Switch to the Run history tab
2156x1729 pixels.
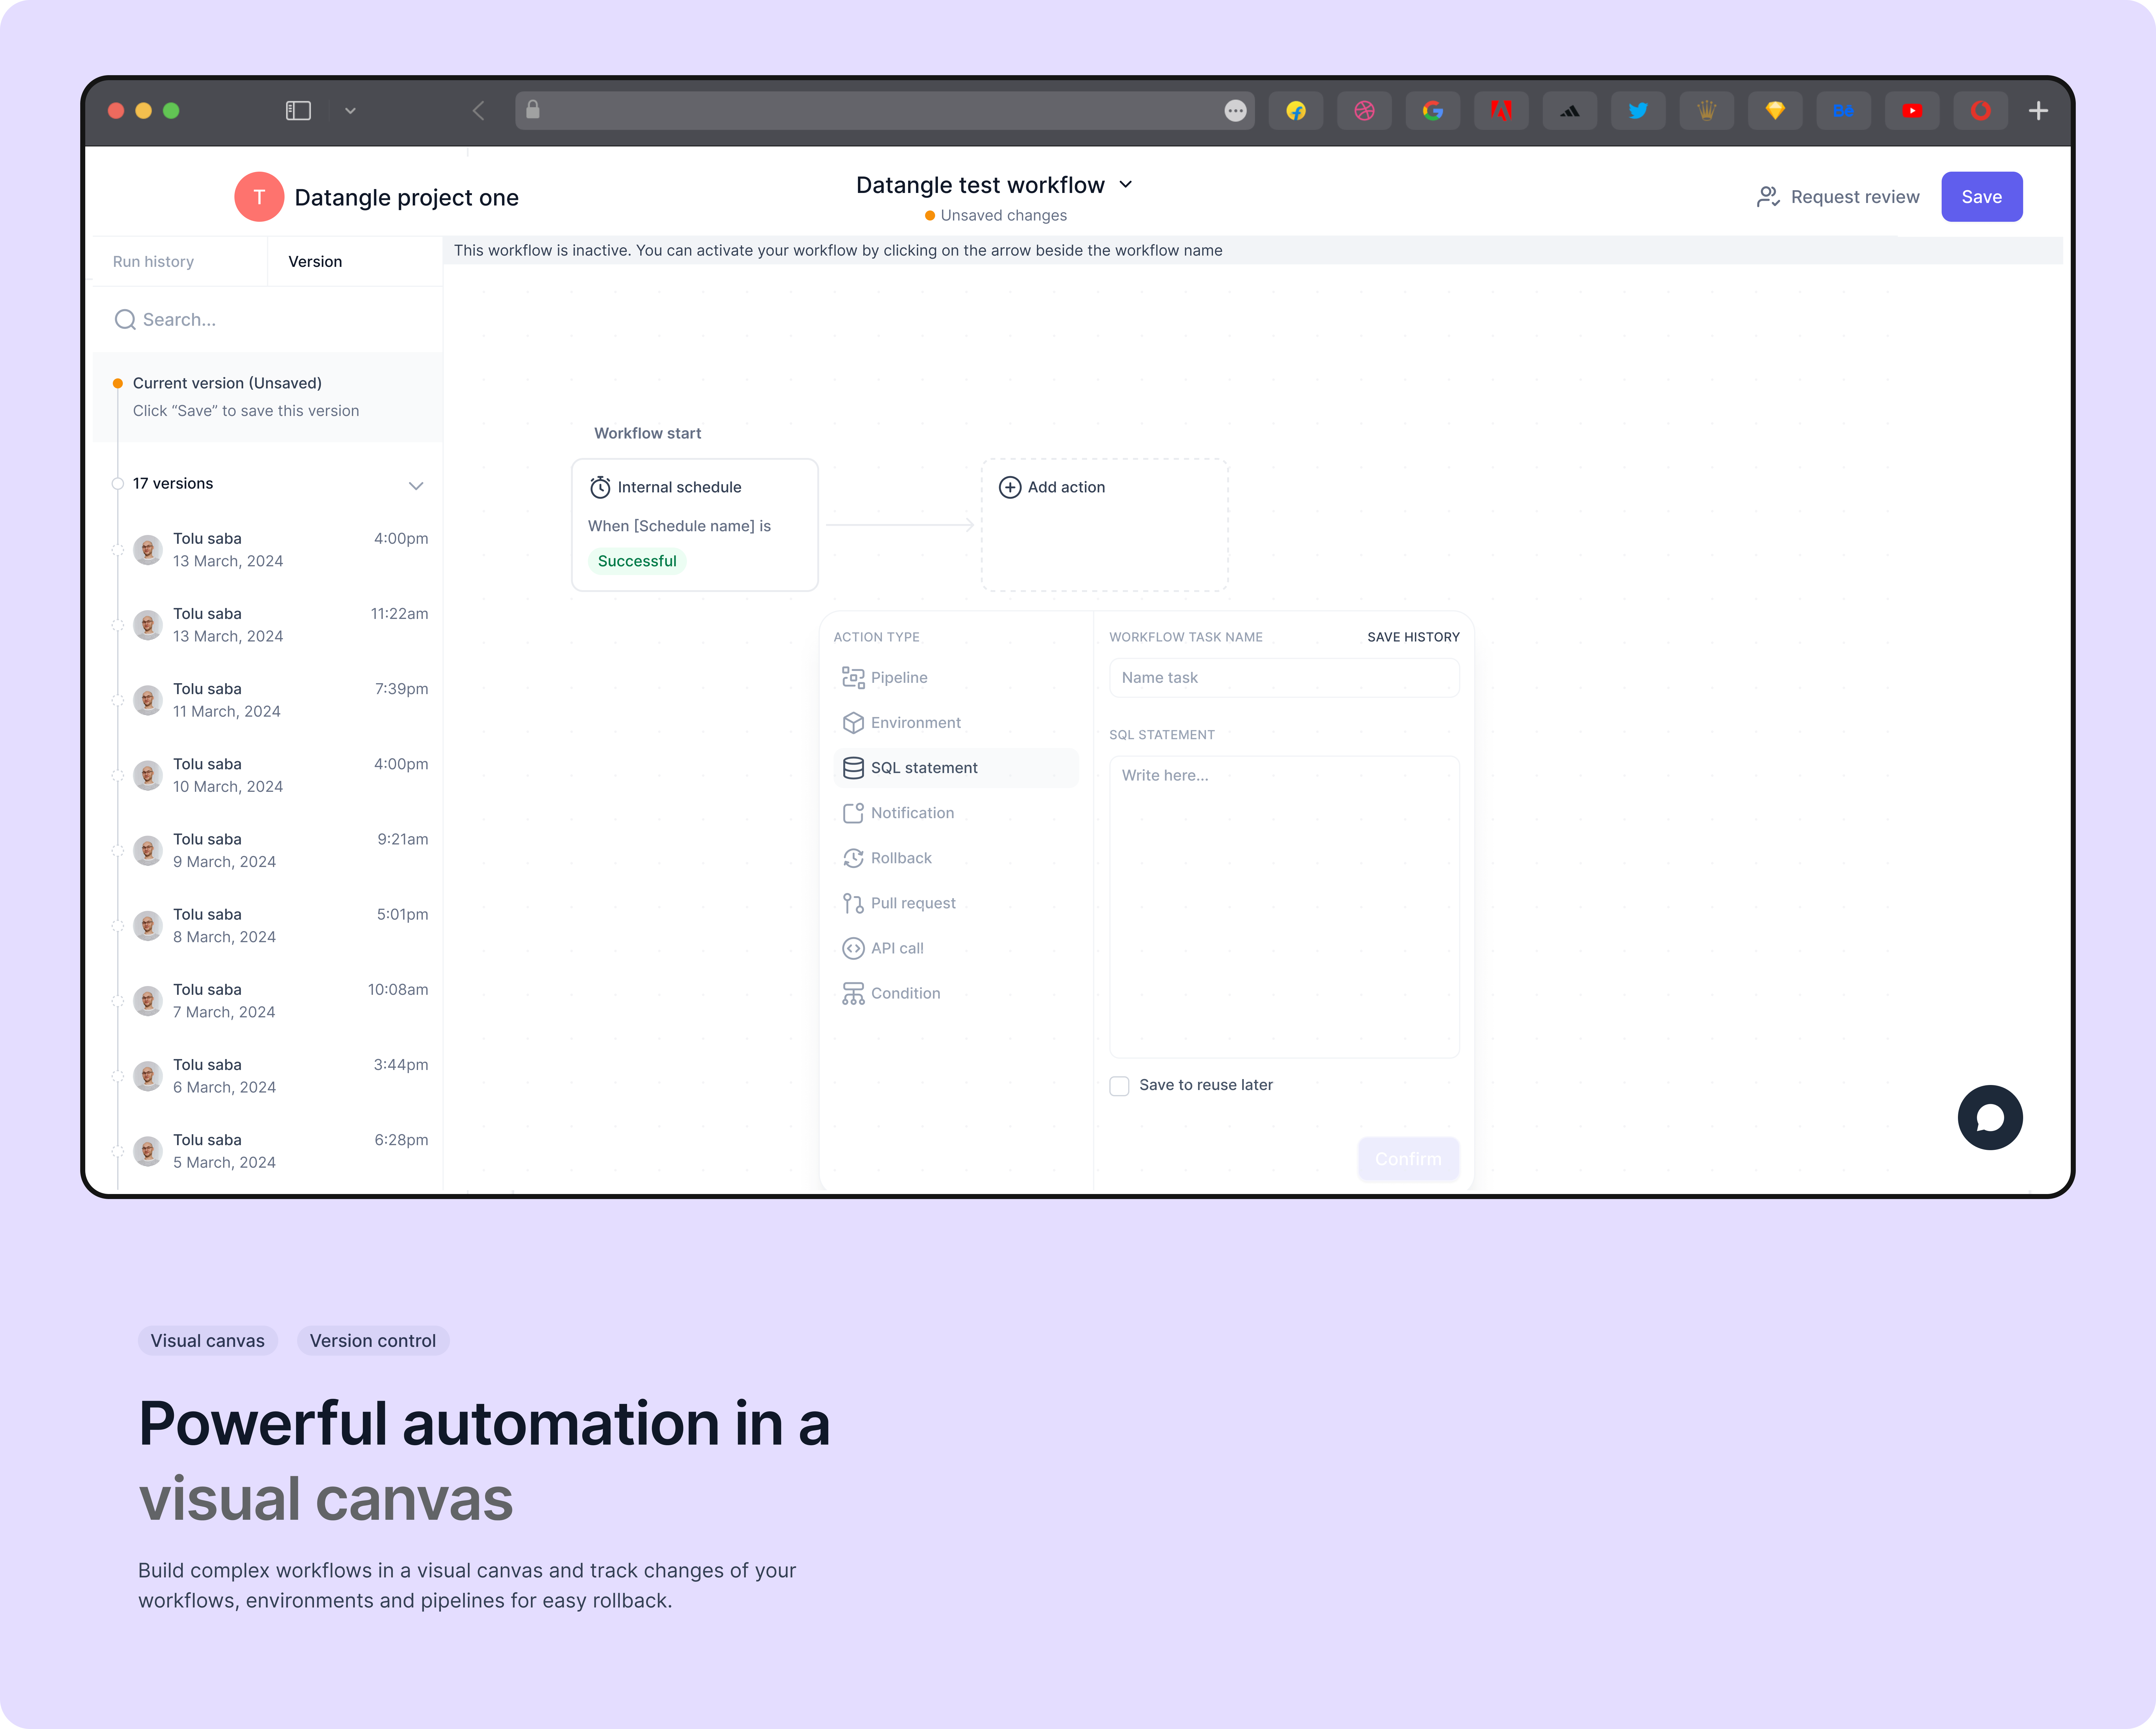(x=154, y=261)
